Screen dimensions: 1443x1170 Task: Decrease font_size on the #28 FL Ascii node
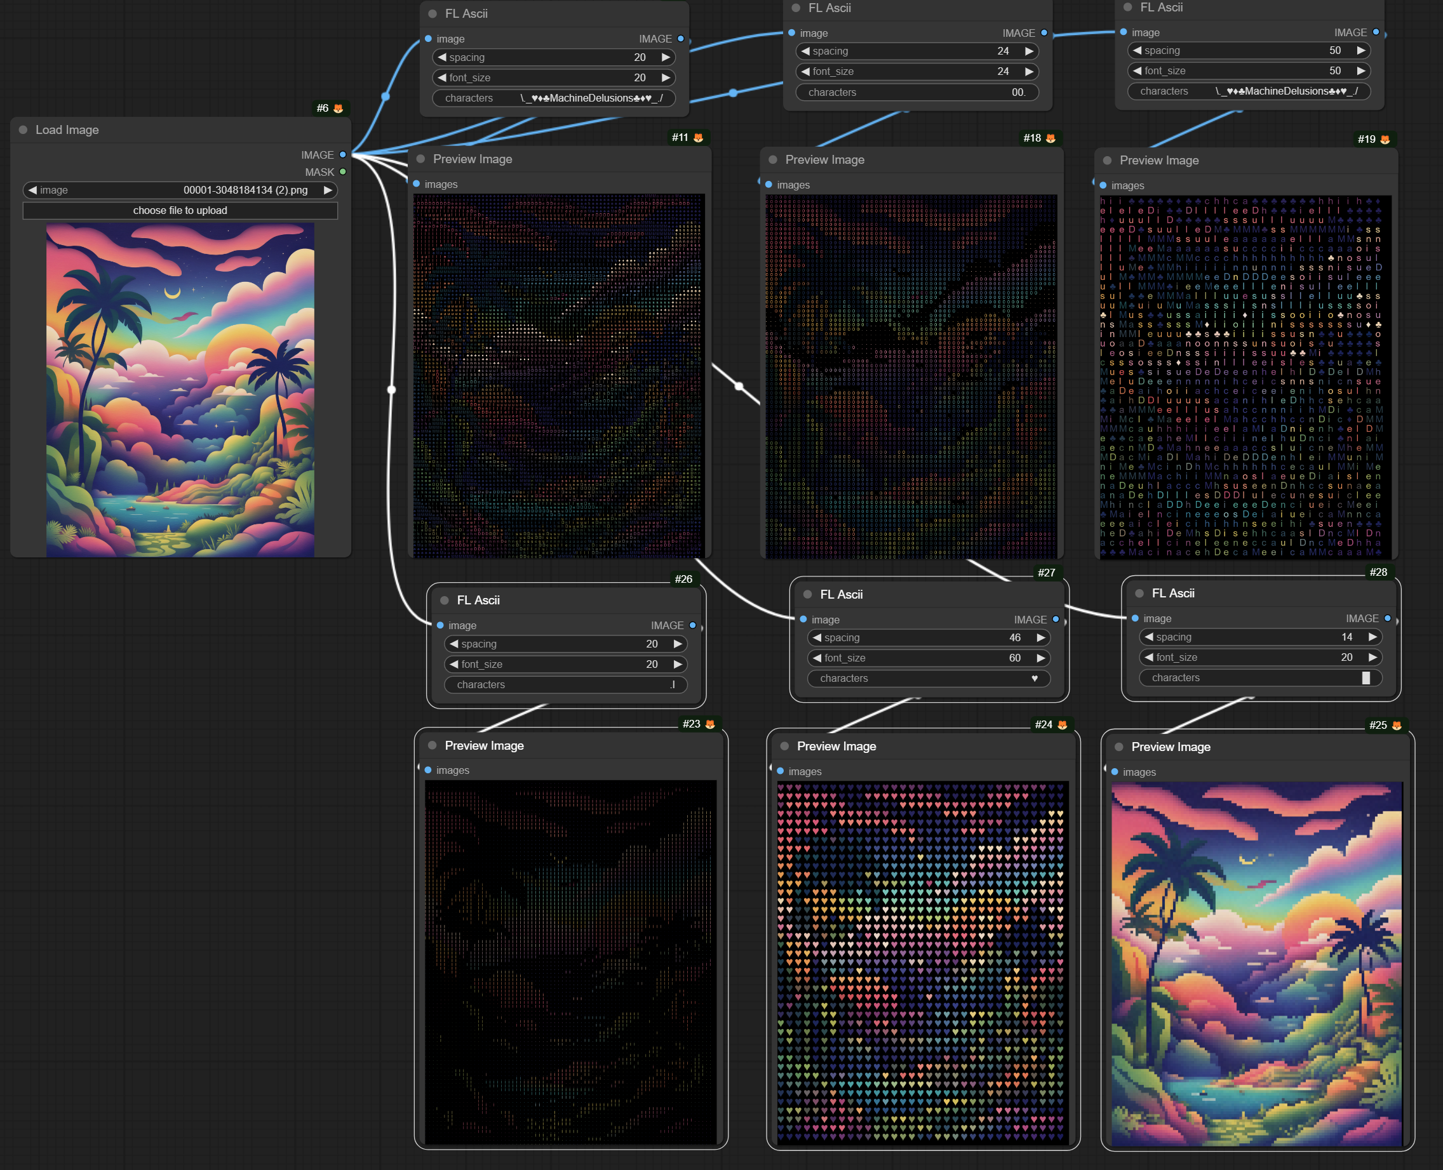(x=1149, y=657)
